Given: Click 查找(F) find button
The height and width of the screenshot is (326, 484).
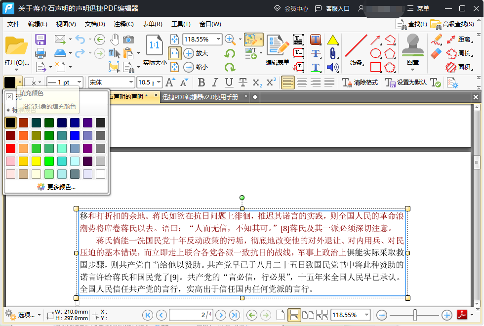Looking at the screenshot, I should (x=411, y=24).
